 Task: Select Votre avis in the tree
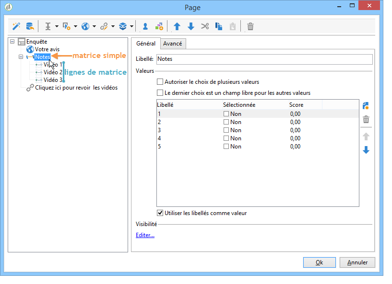tap(47, 49)
